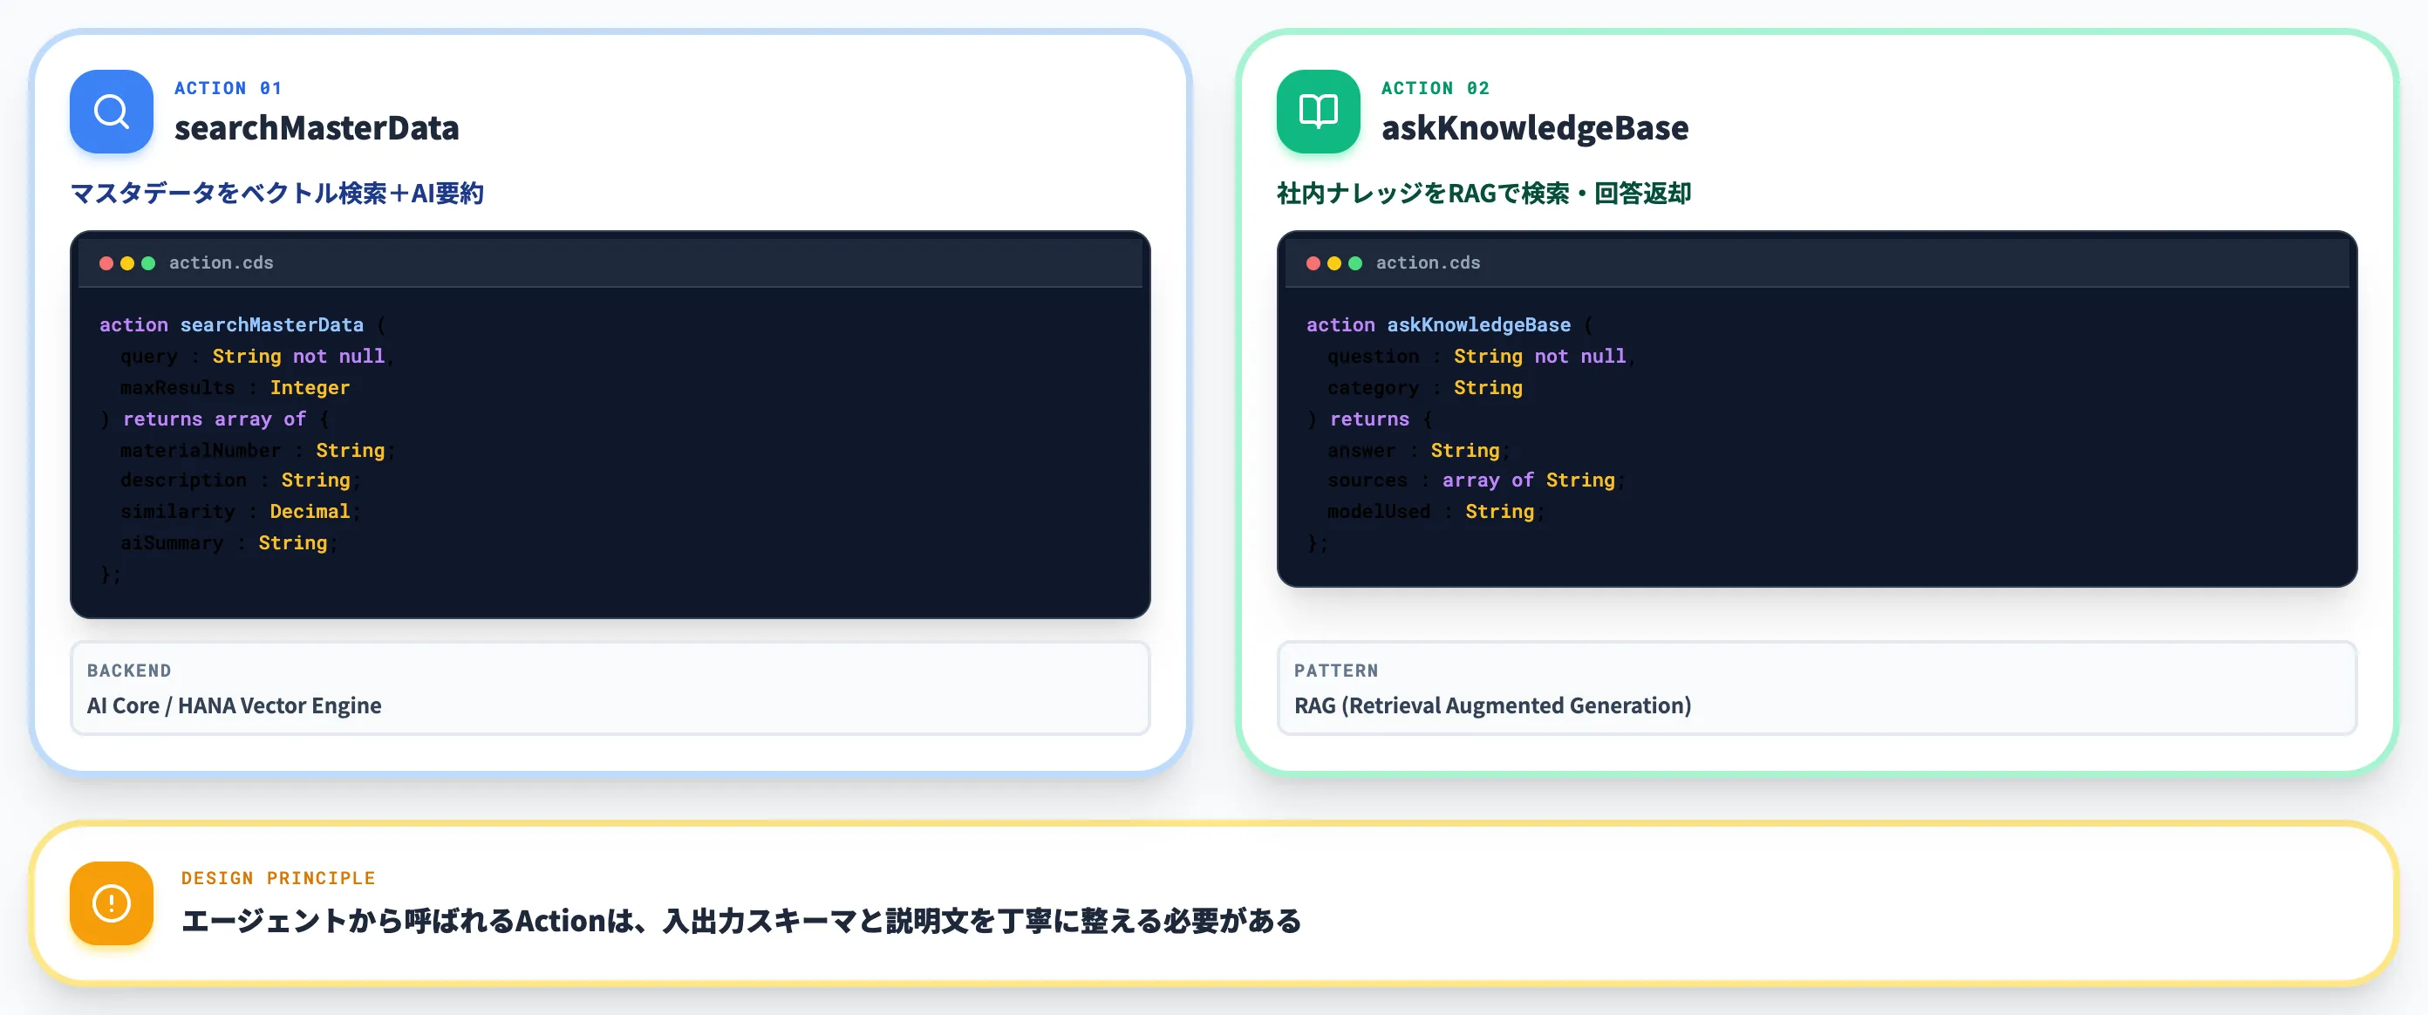Image resolution: width=2428 pixels, height=1015 pixels.
Task: Click red dot in searchMasterData code window
Action: point(106,263)
